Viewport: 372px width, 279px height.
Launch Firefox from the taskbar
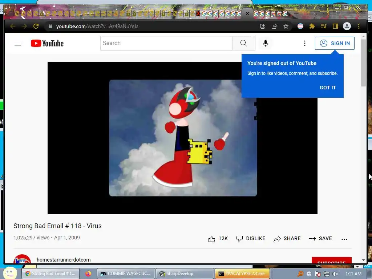[89, 274]
